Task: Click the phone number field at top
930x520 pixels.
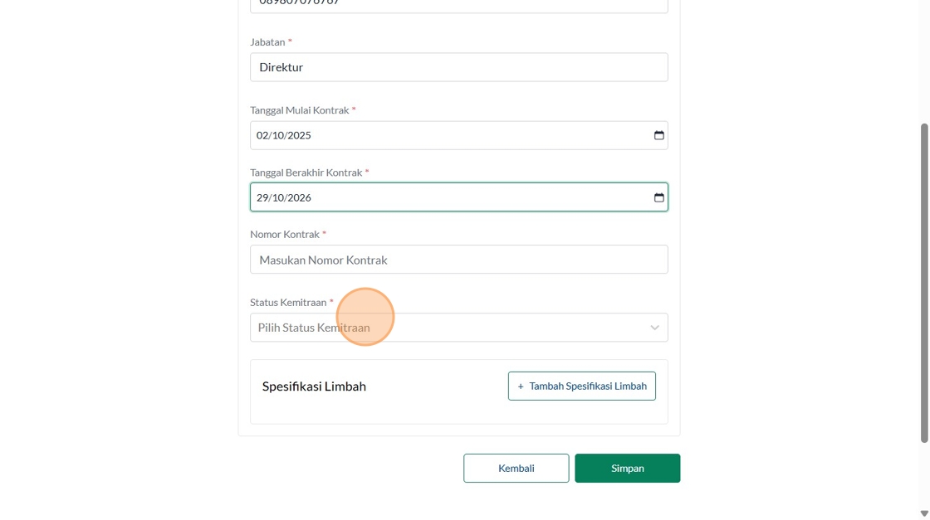Action: point(458,4)
